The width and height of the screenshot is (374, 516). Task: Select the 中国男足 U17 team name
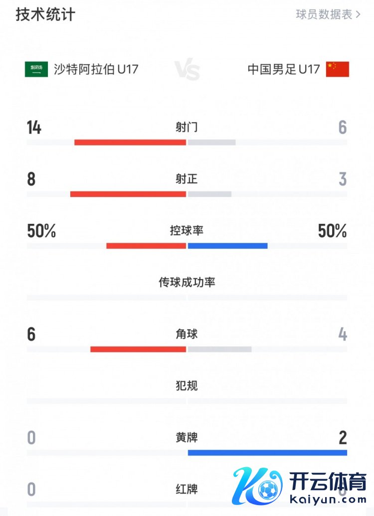click(x=283, y=69)
